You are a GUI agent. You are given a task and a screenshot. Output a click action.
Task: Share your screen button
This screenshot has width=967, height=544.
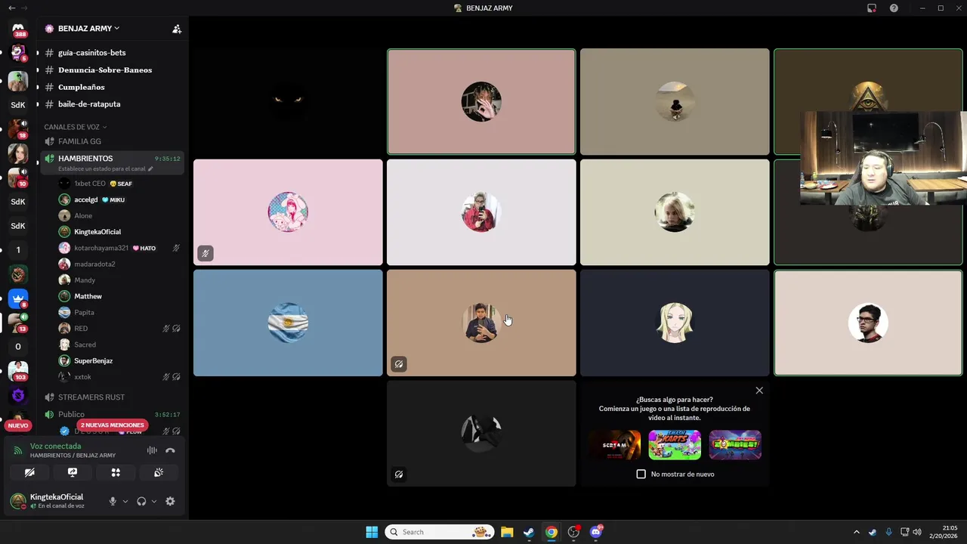pyautogui.click(x=73, y=472)
